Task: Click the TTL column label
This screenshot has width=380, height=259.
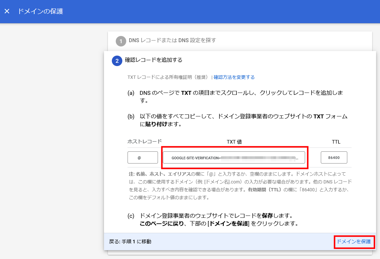Action: click(336, 142)
